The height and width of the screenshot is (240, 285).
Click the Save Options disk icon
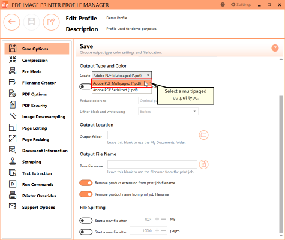click(x=13, y=49)
